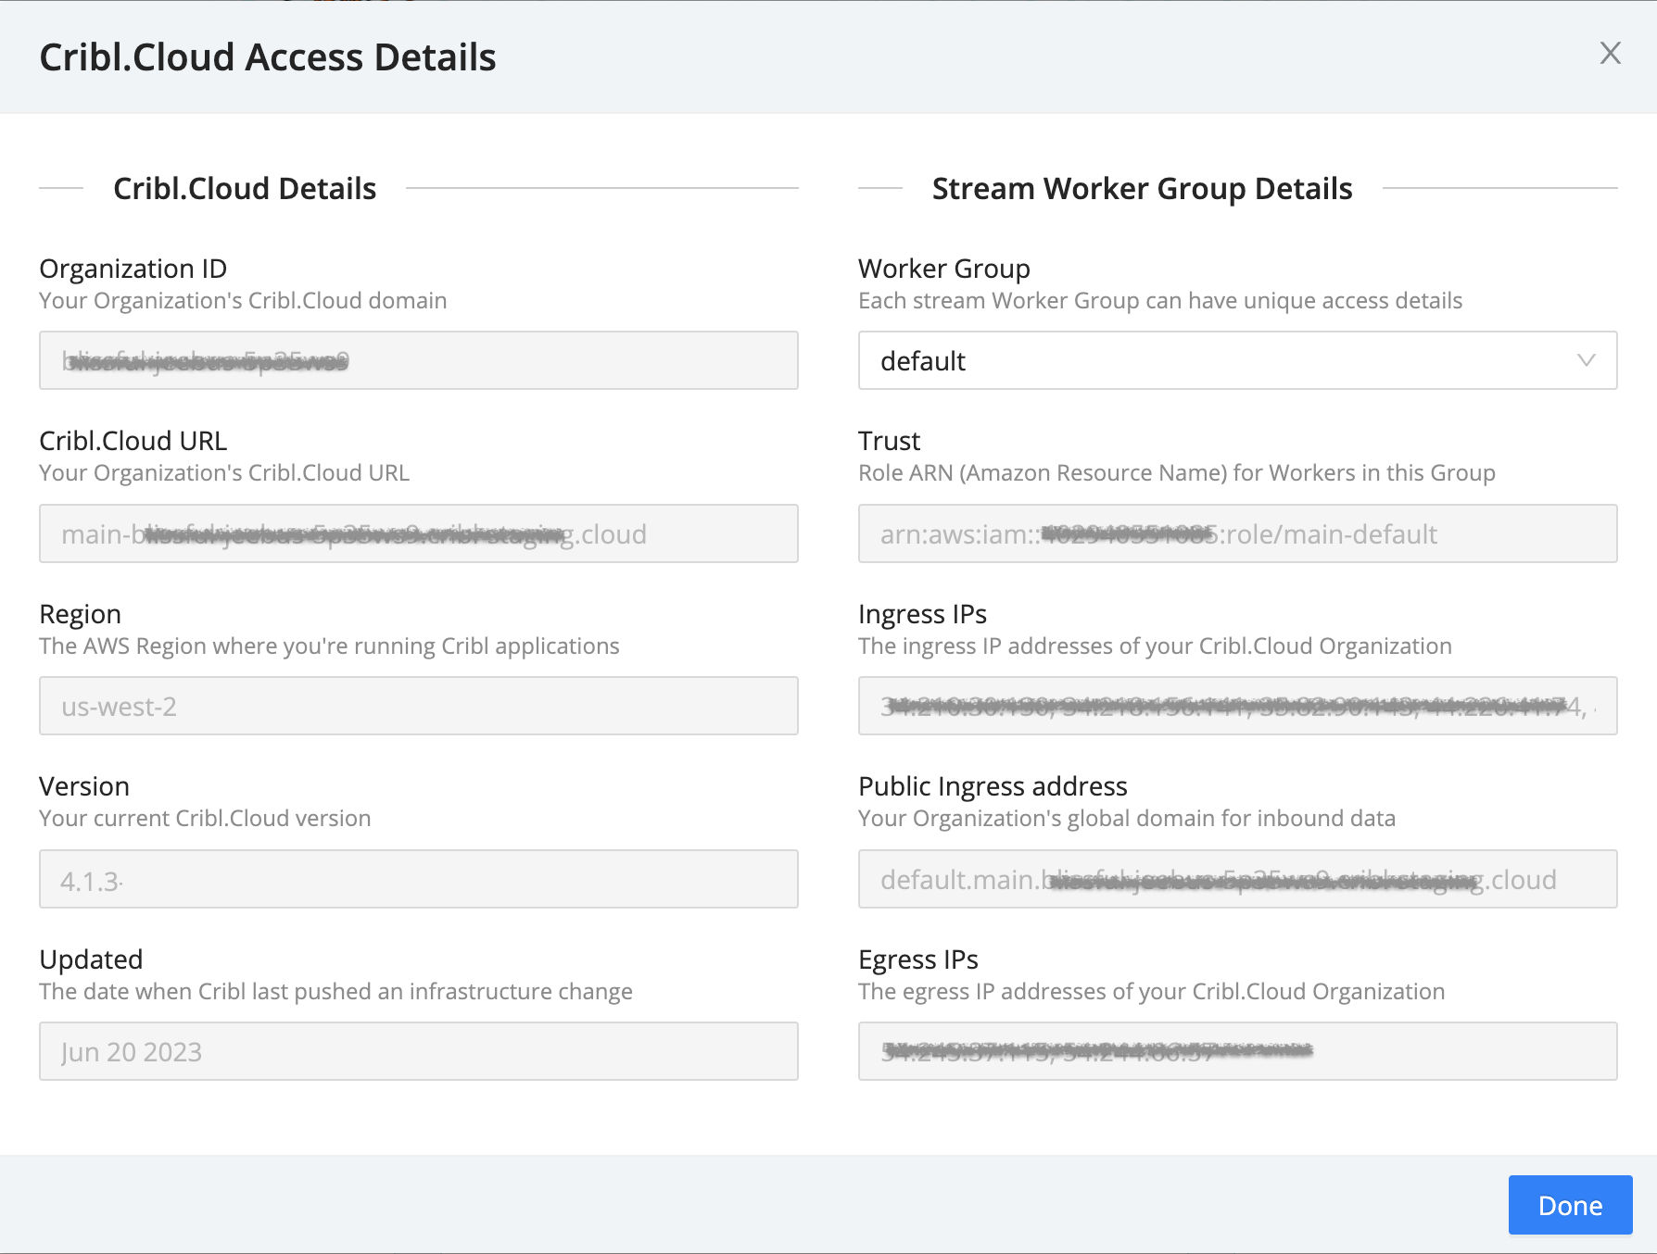
Task: Click the Trust label
Action: pyautogui.click(x=889, y=441)
